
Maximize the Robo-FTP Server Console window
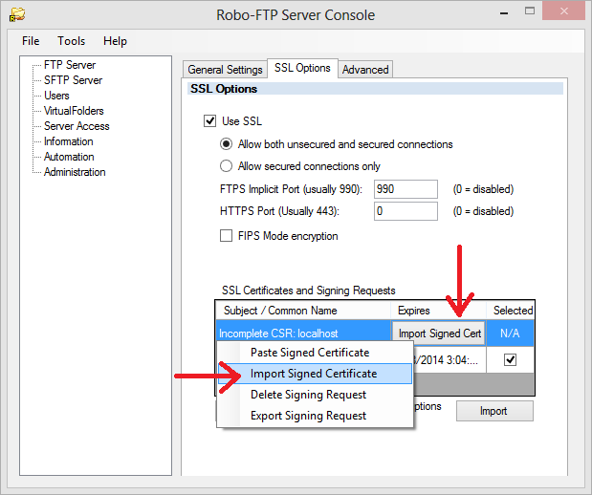point(530,11)
